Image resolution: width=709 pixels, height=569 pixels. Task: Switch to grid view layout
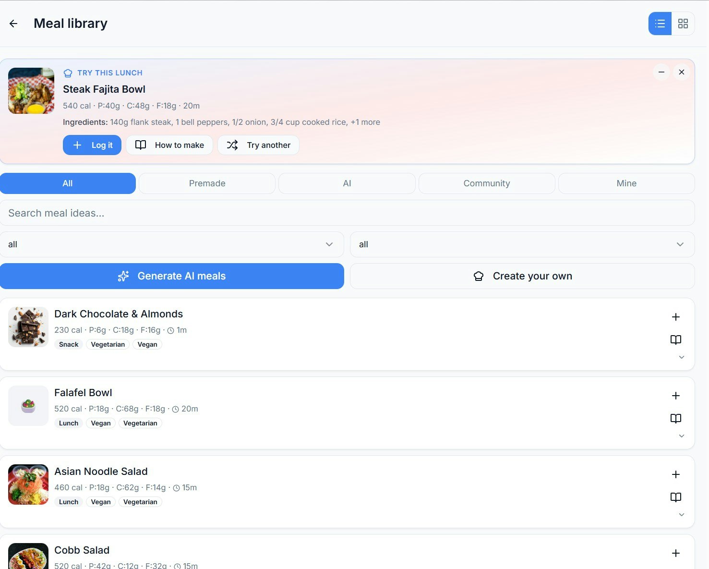click(x=683, y=24)
